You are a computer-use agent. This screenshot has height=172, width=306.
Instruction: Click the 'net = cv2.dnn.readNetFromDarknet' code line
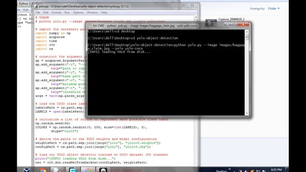pyautogui.click(x=91, y=162)
